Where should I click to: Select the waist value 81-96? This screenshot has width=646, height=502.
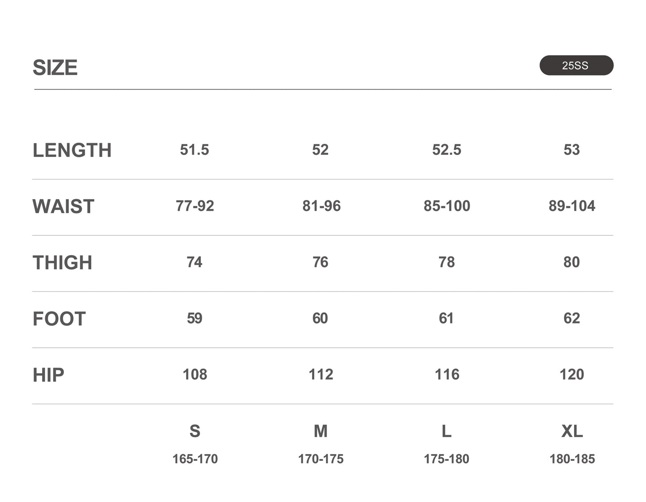(x=321, y=206)
